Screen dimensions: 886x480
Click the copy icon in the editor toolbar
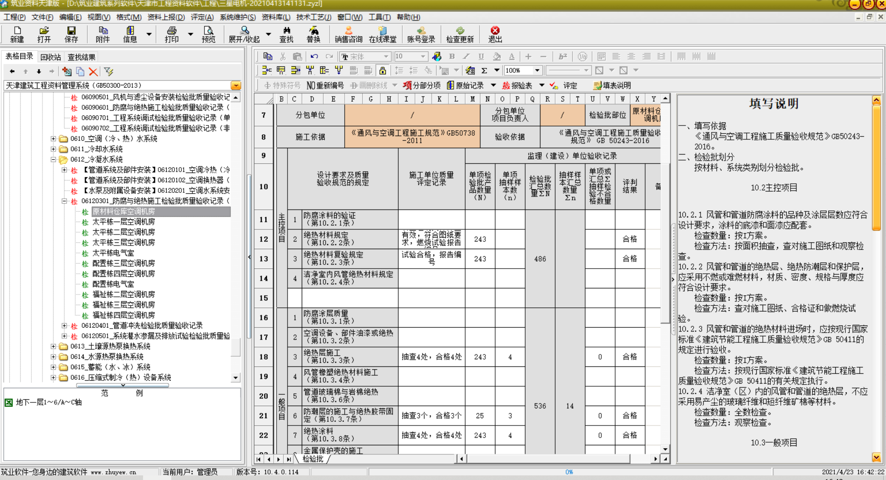(x=268, y=56)
